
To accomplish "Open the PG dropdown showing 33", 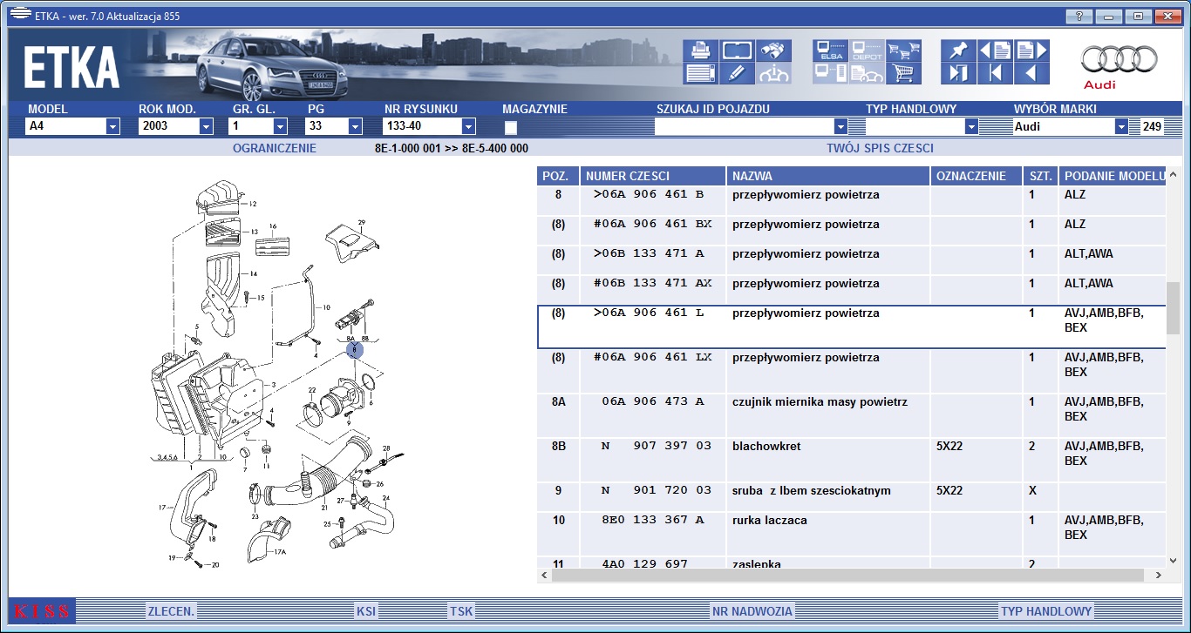I will coord(355,126).
